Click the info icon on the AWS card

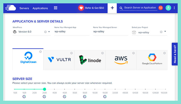(x=133, y=53)
